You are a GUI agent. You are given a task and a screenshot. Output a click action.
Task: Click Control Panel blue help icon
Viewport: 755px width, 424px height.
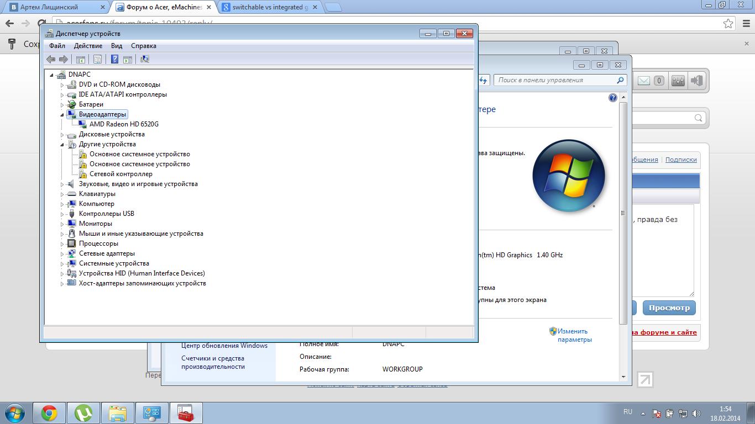(612, 98)
